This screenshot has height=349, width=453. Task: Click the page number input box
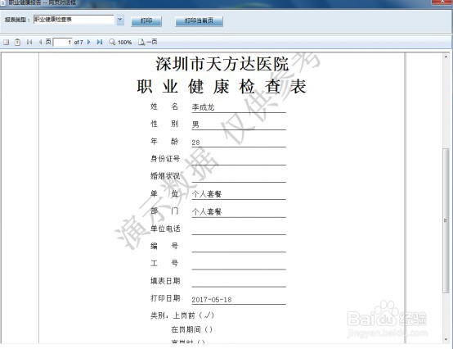click(63, 43)
